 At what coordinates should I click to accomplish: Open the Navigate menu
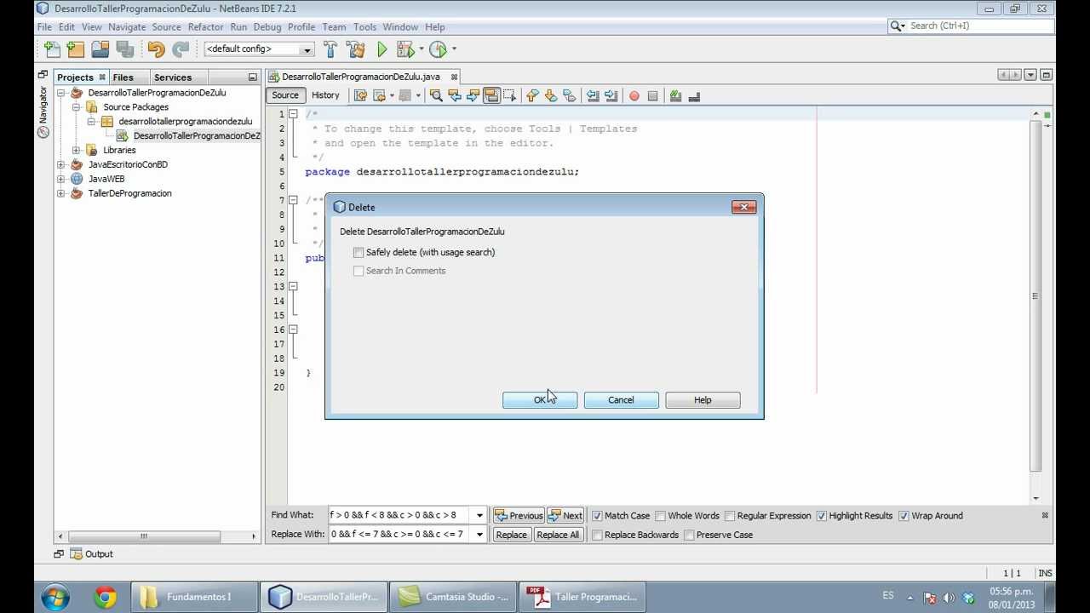coord(127,27)
